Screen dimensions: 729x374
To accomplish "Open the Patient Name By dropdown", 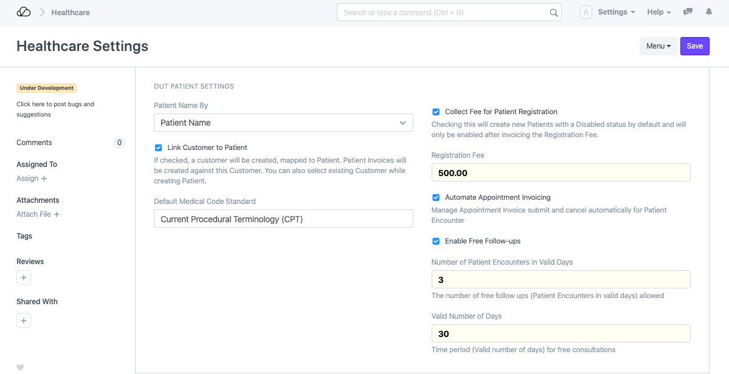I will click(283, 123).
